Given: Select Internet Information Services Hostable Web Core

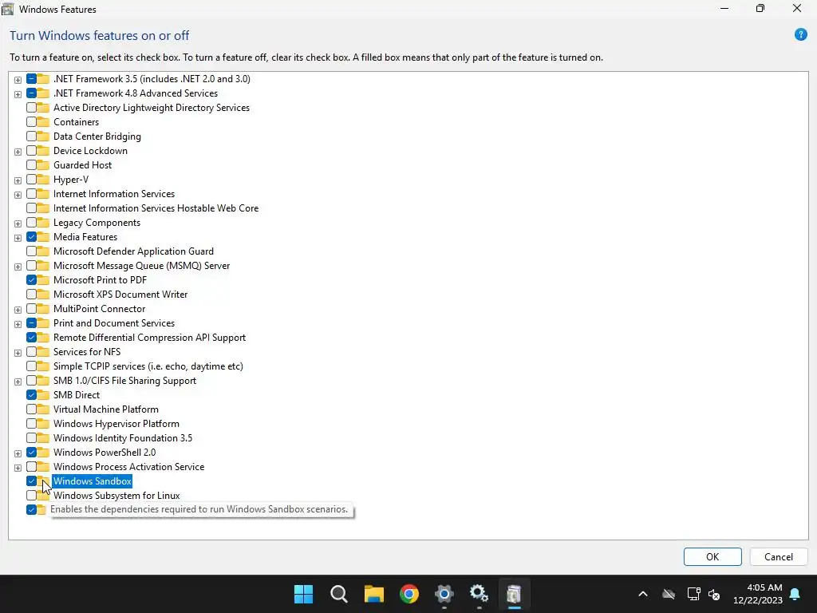Looking at the screenshot, I should tap(156, 208).
